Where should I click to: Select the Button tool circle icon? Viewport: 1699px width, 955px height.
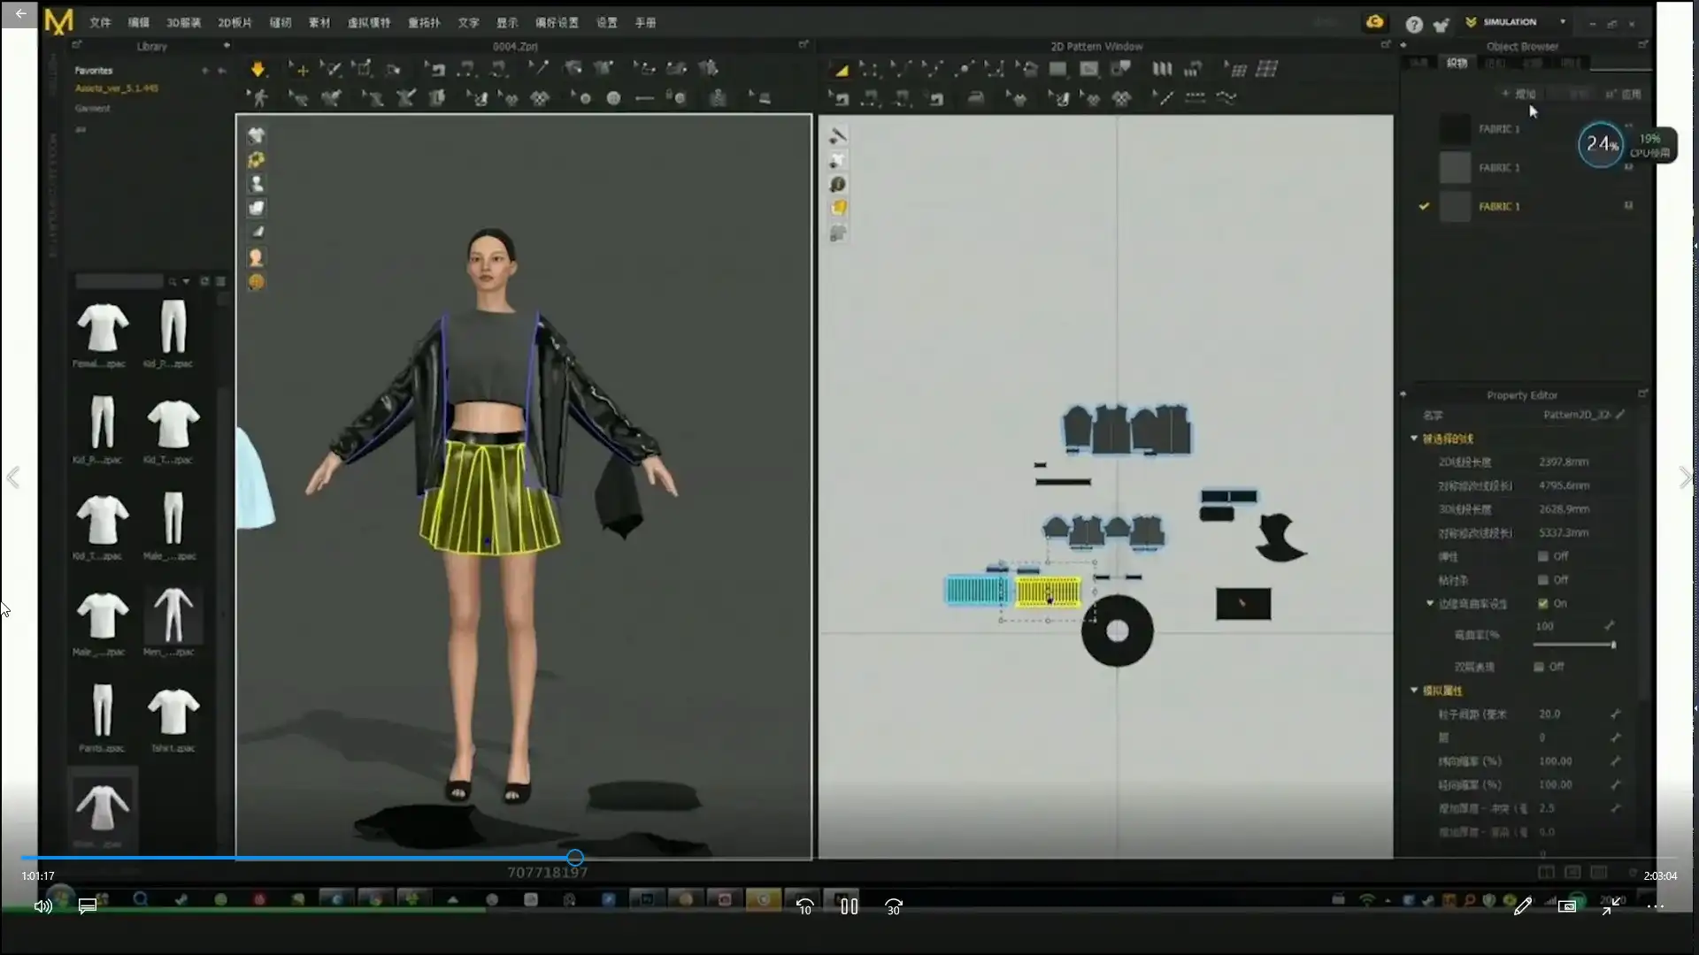click(613, 98)
